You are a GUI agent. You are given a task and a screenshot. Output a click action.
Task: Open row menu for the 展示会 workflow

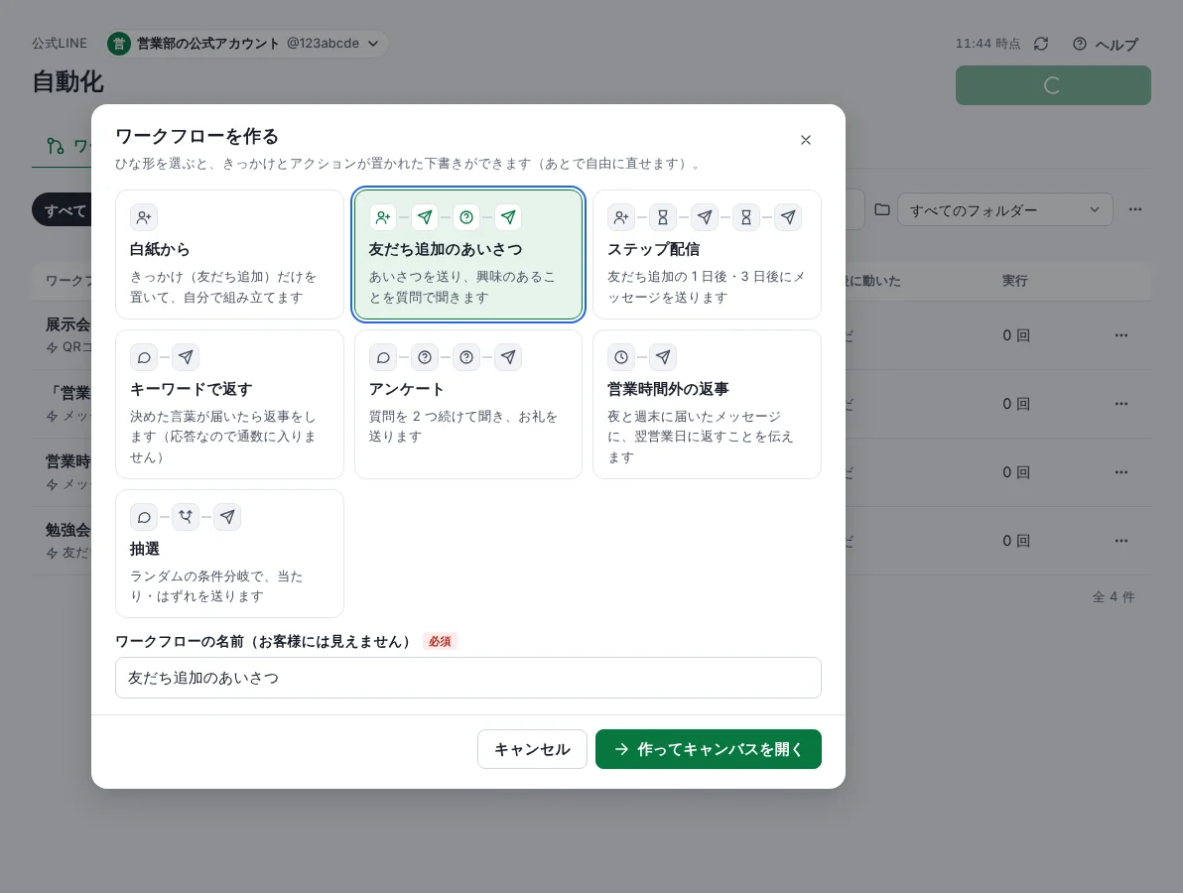tap(1121, 335)
